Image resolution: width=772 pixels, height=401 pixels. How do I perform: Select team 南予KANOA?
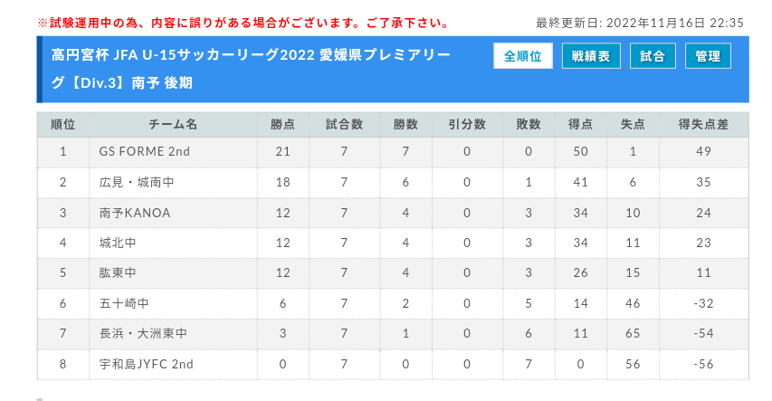tap(135, 213)
